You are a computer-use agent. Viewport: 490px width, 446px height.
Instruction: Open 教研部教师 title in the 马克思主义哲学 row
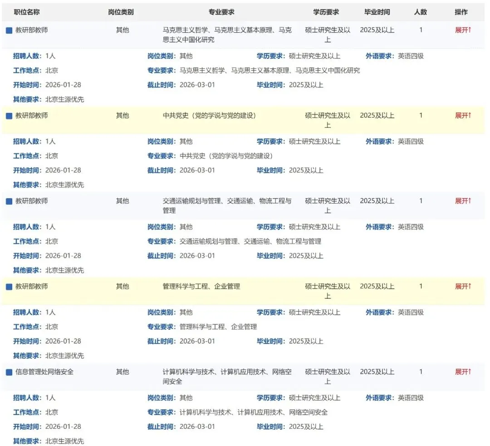(32, 30)
